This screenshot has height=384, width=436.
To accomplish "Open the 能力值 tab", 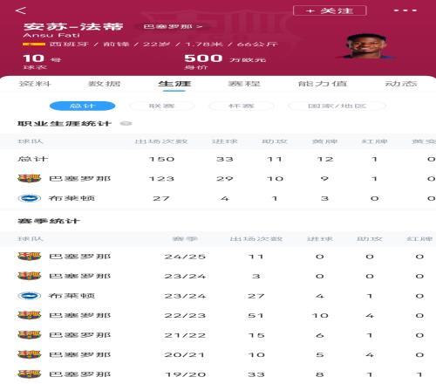I will coord(323,84).
